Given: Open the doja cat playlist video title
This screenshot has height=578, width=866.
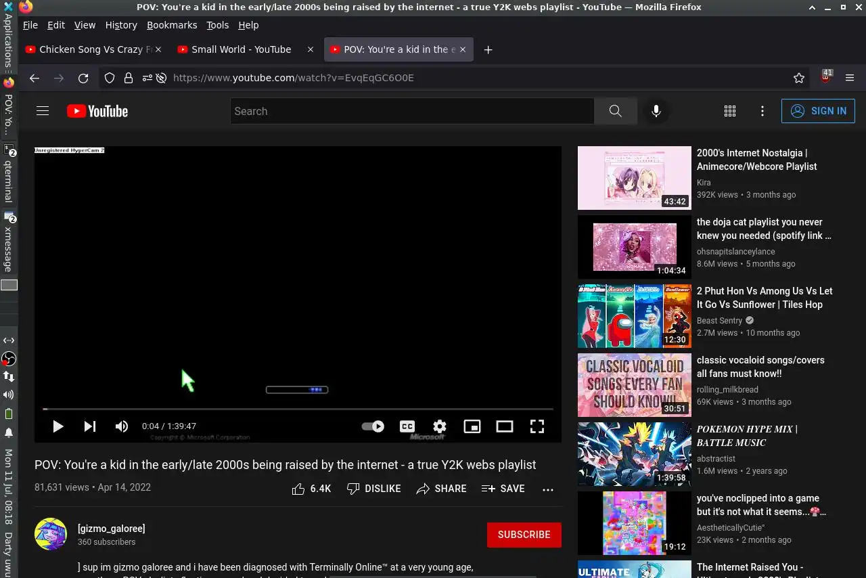Looking at the screenshot, I should pyautogui.click(x=764, y=229).
